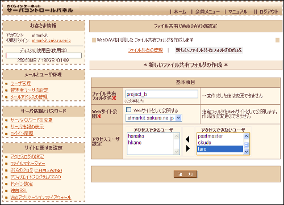Open 会員メニュー in the top menu
284x205 pixels.
207,12
